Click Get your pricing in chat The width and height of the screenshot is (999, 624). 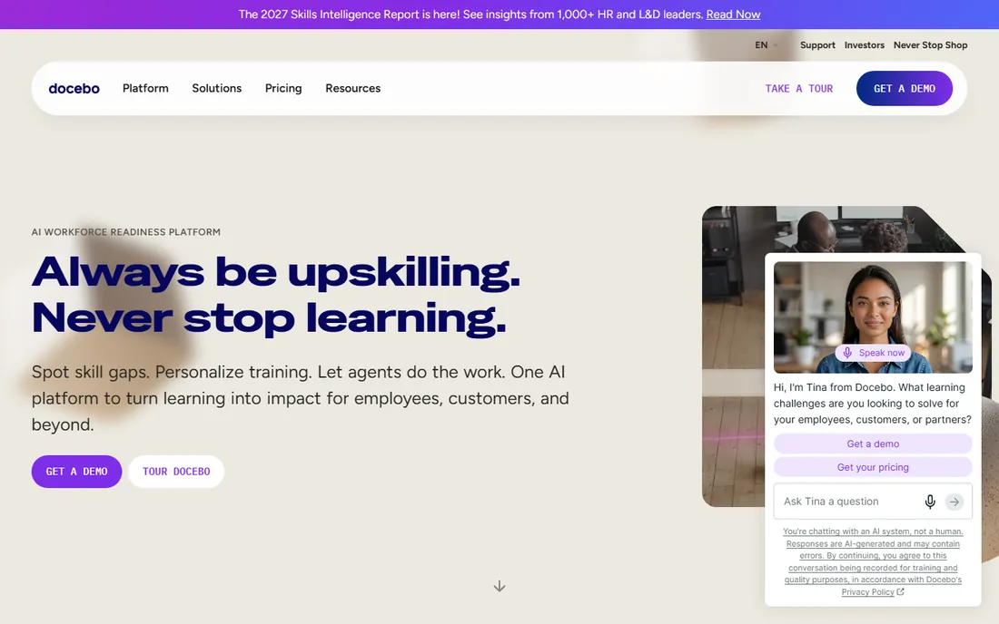873,467
